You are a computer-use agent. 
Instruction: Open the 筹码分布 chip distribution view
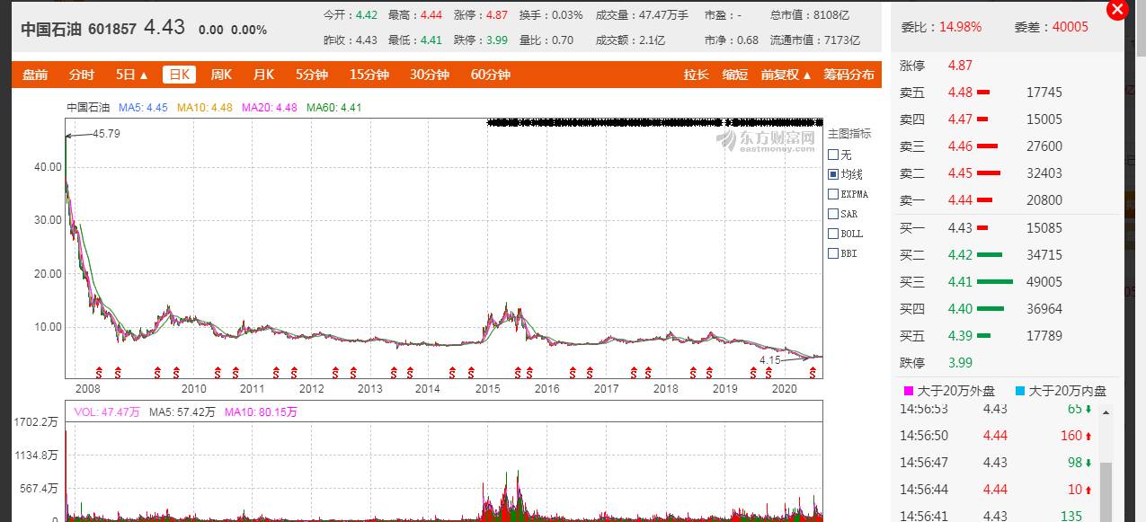(x=848, y=75)
